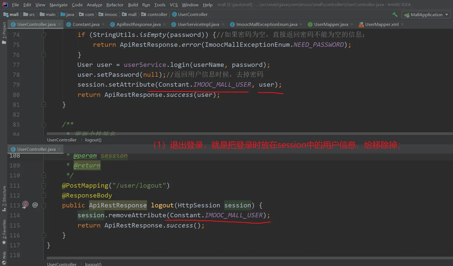Close the UserServiceImpl.java editor tab
Screen dimensions: 453x266
pyautogui.click(x=223, y=24)
